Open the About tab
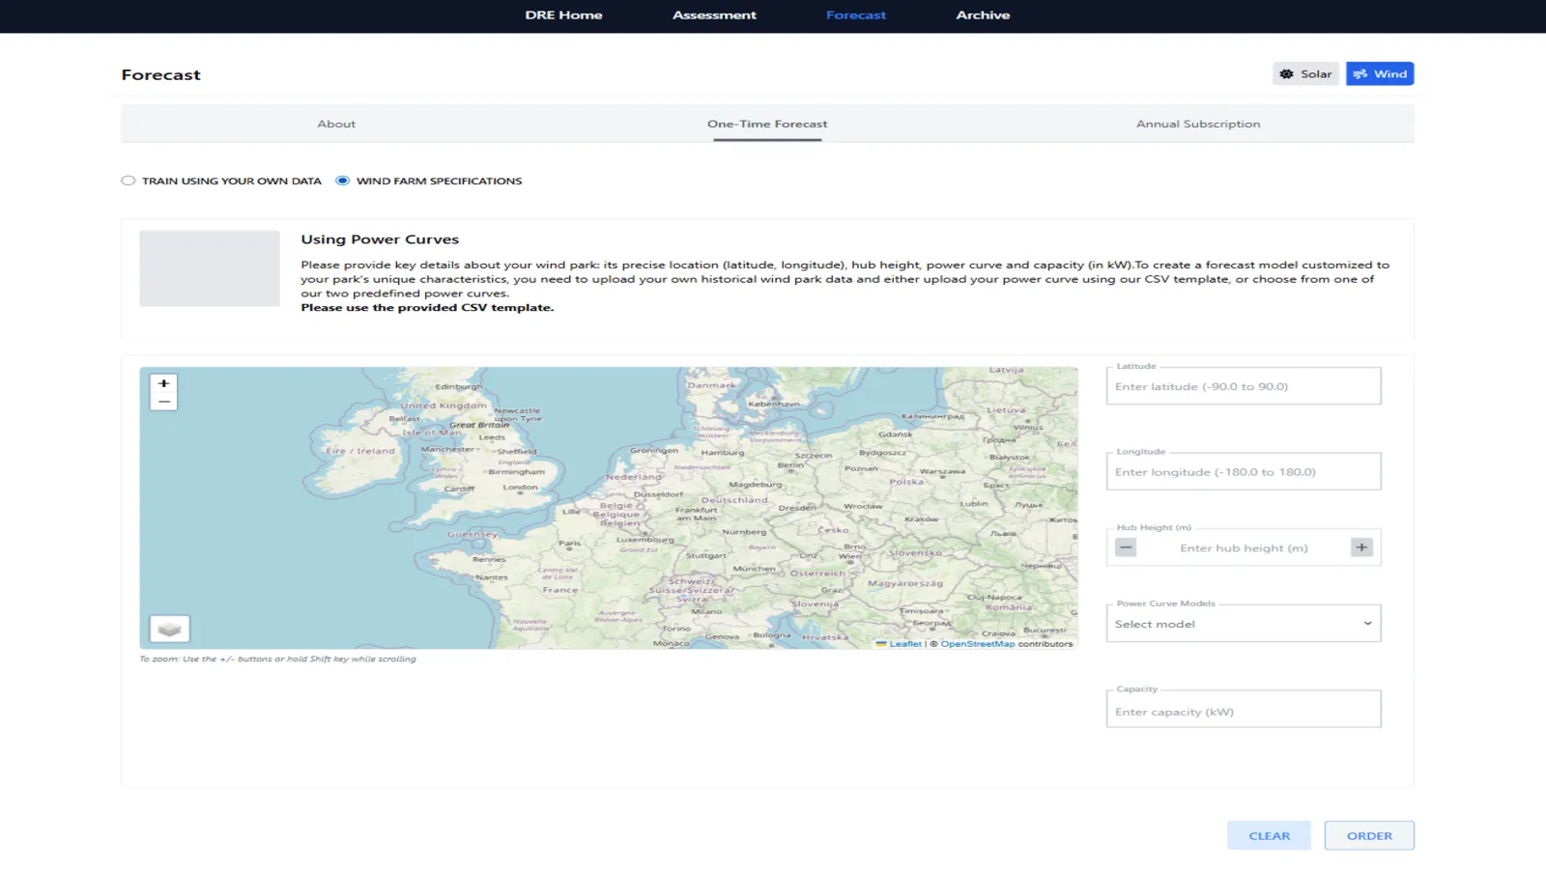 pos(336,124)
